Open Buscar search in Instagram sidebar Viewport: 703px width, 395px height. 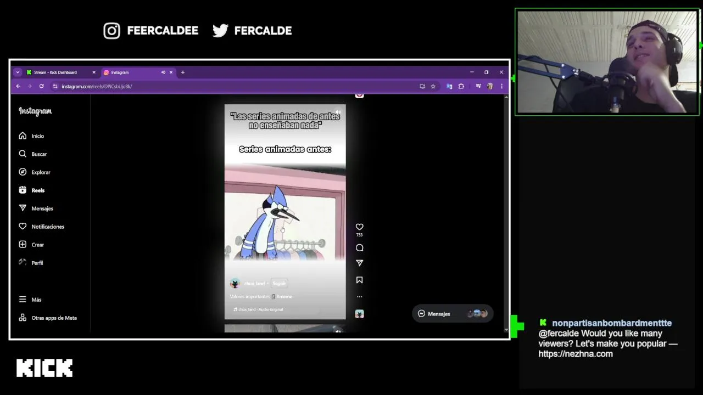tap(32, 154)
